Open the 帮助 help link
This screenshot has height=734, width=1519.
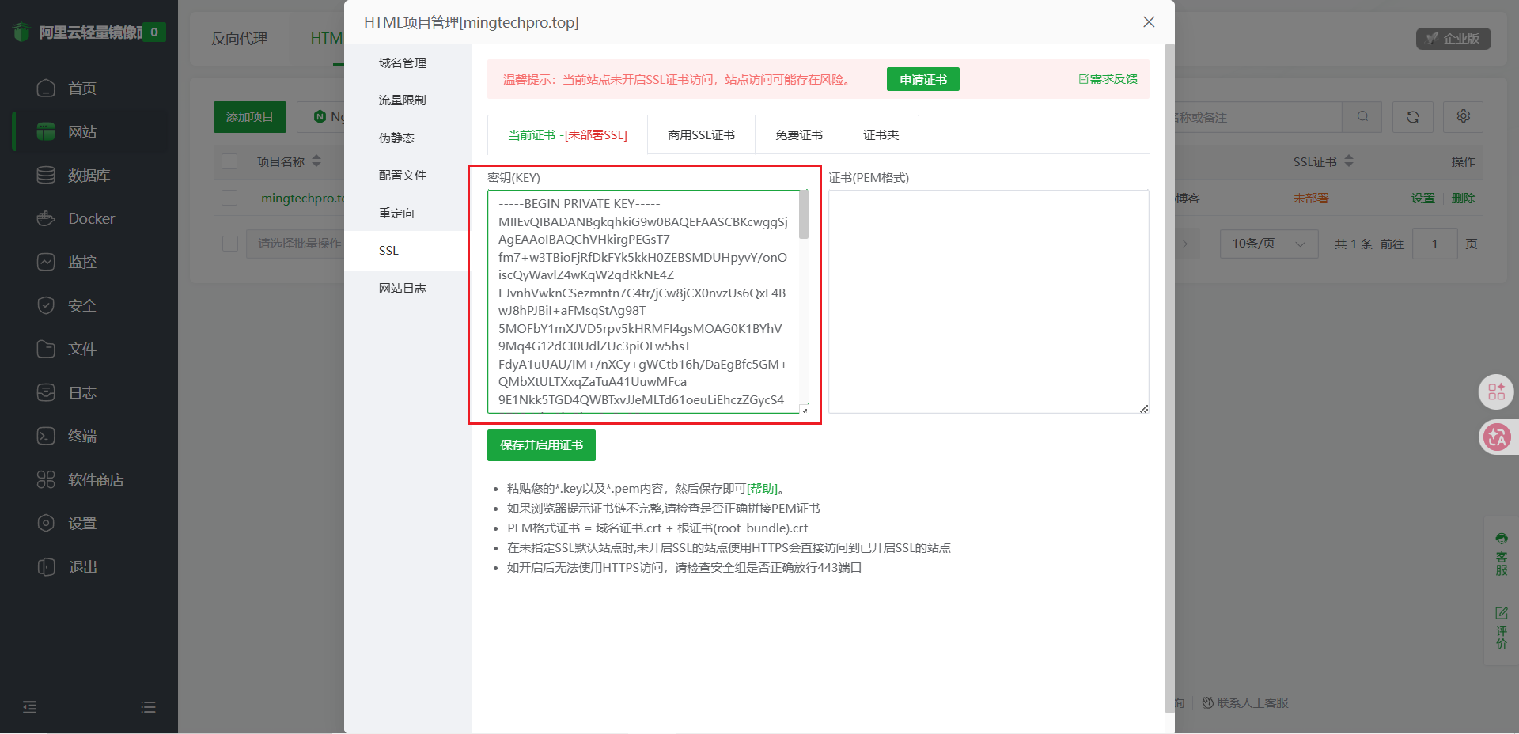pyautogui.click(x=762, y=489)
